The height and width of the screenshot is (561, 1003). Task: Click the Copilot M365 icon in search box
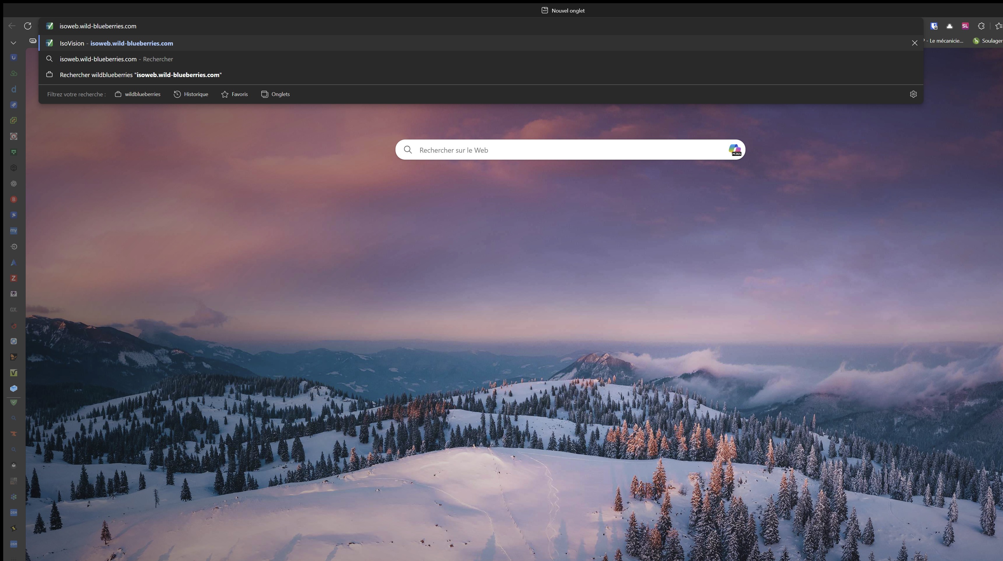point(734,150)
